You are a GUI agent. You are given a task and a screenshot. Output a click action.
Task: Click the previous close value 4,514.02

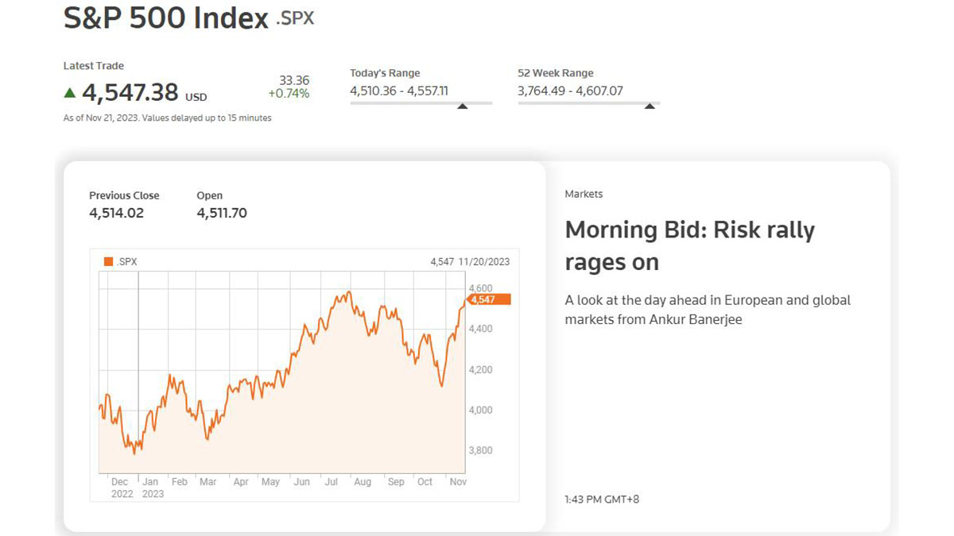(116, 213)
